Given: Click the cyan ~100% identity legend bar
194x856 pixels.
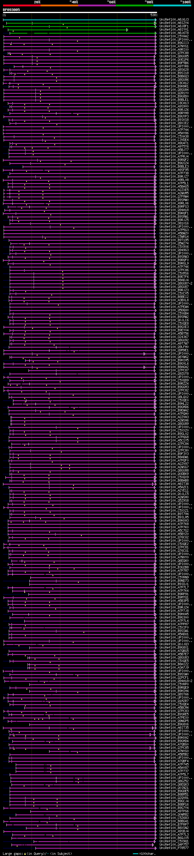Looking at the screenshot, I should [x=172, y=5].
